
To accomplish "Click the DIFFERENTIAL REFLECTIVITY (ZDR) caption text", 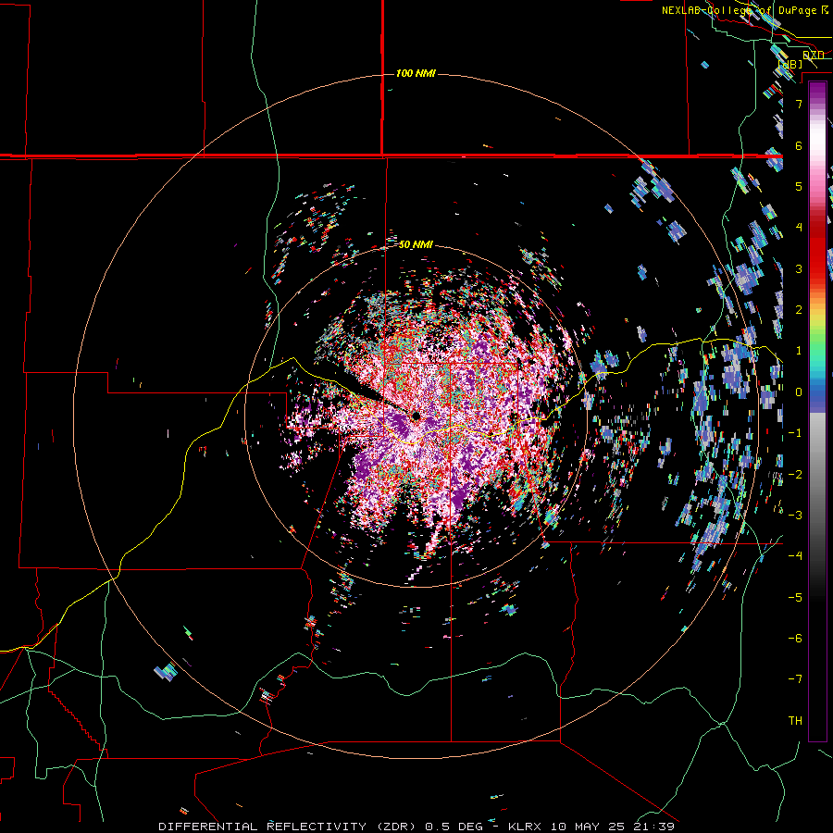I will pyautogui.click(x=289, y=827).
